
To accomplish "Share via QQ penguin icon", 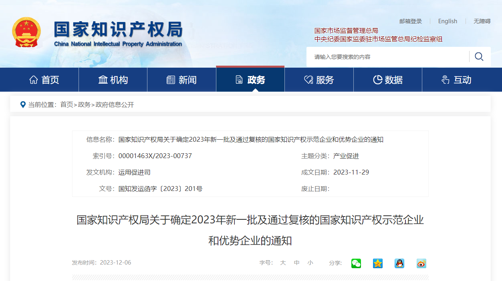I will coord(399,263).
